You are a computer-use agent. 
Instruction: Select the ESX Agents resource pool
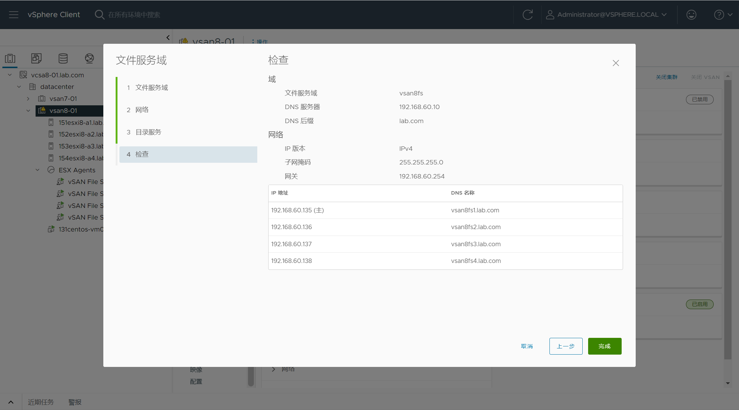click(77, 170)
